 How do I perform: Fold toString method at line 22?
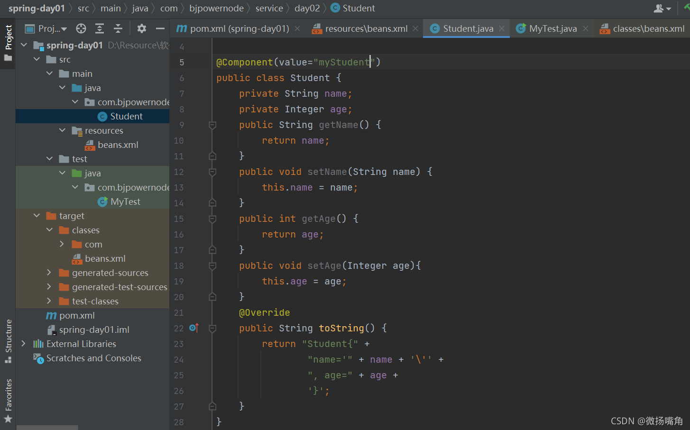click(212, 329)
